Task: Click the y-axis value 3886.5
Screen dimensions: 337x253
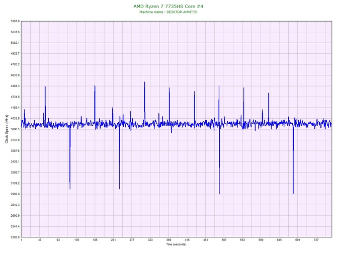Action: point(15,129)
